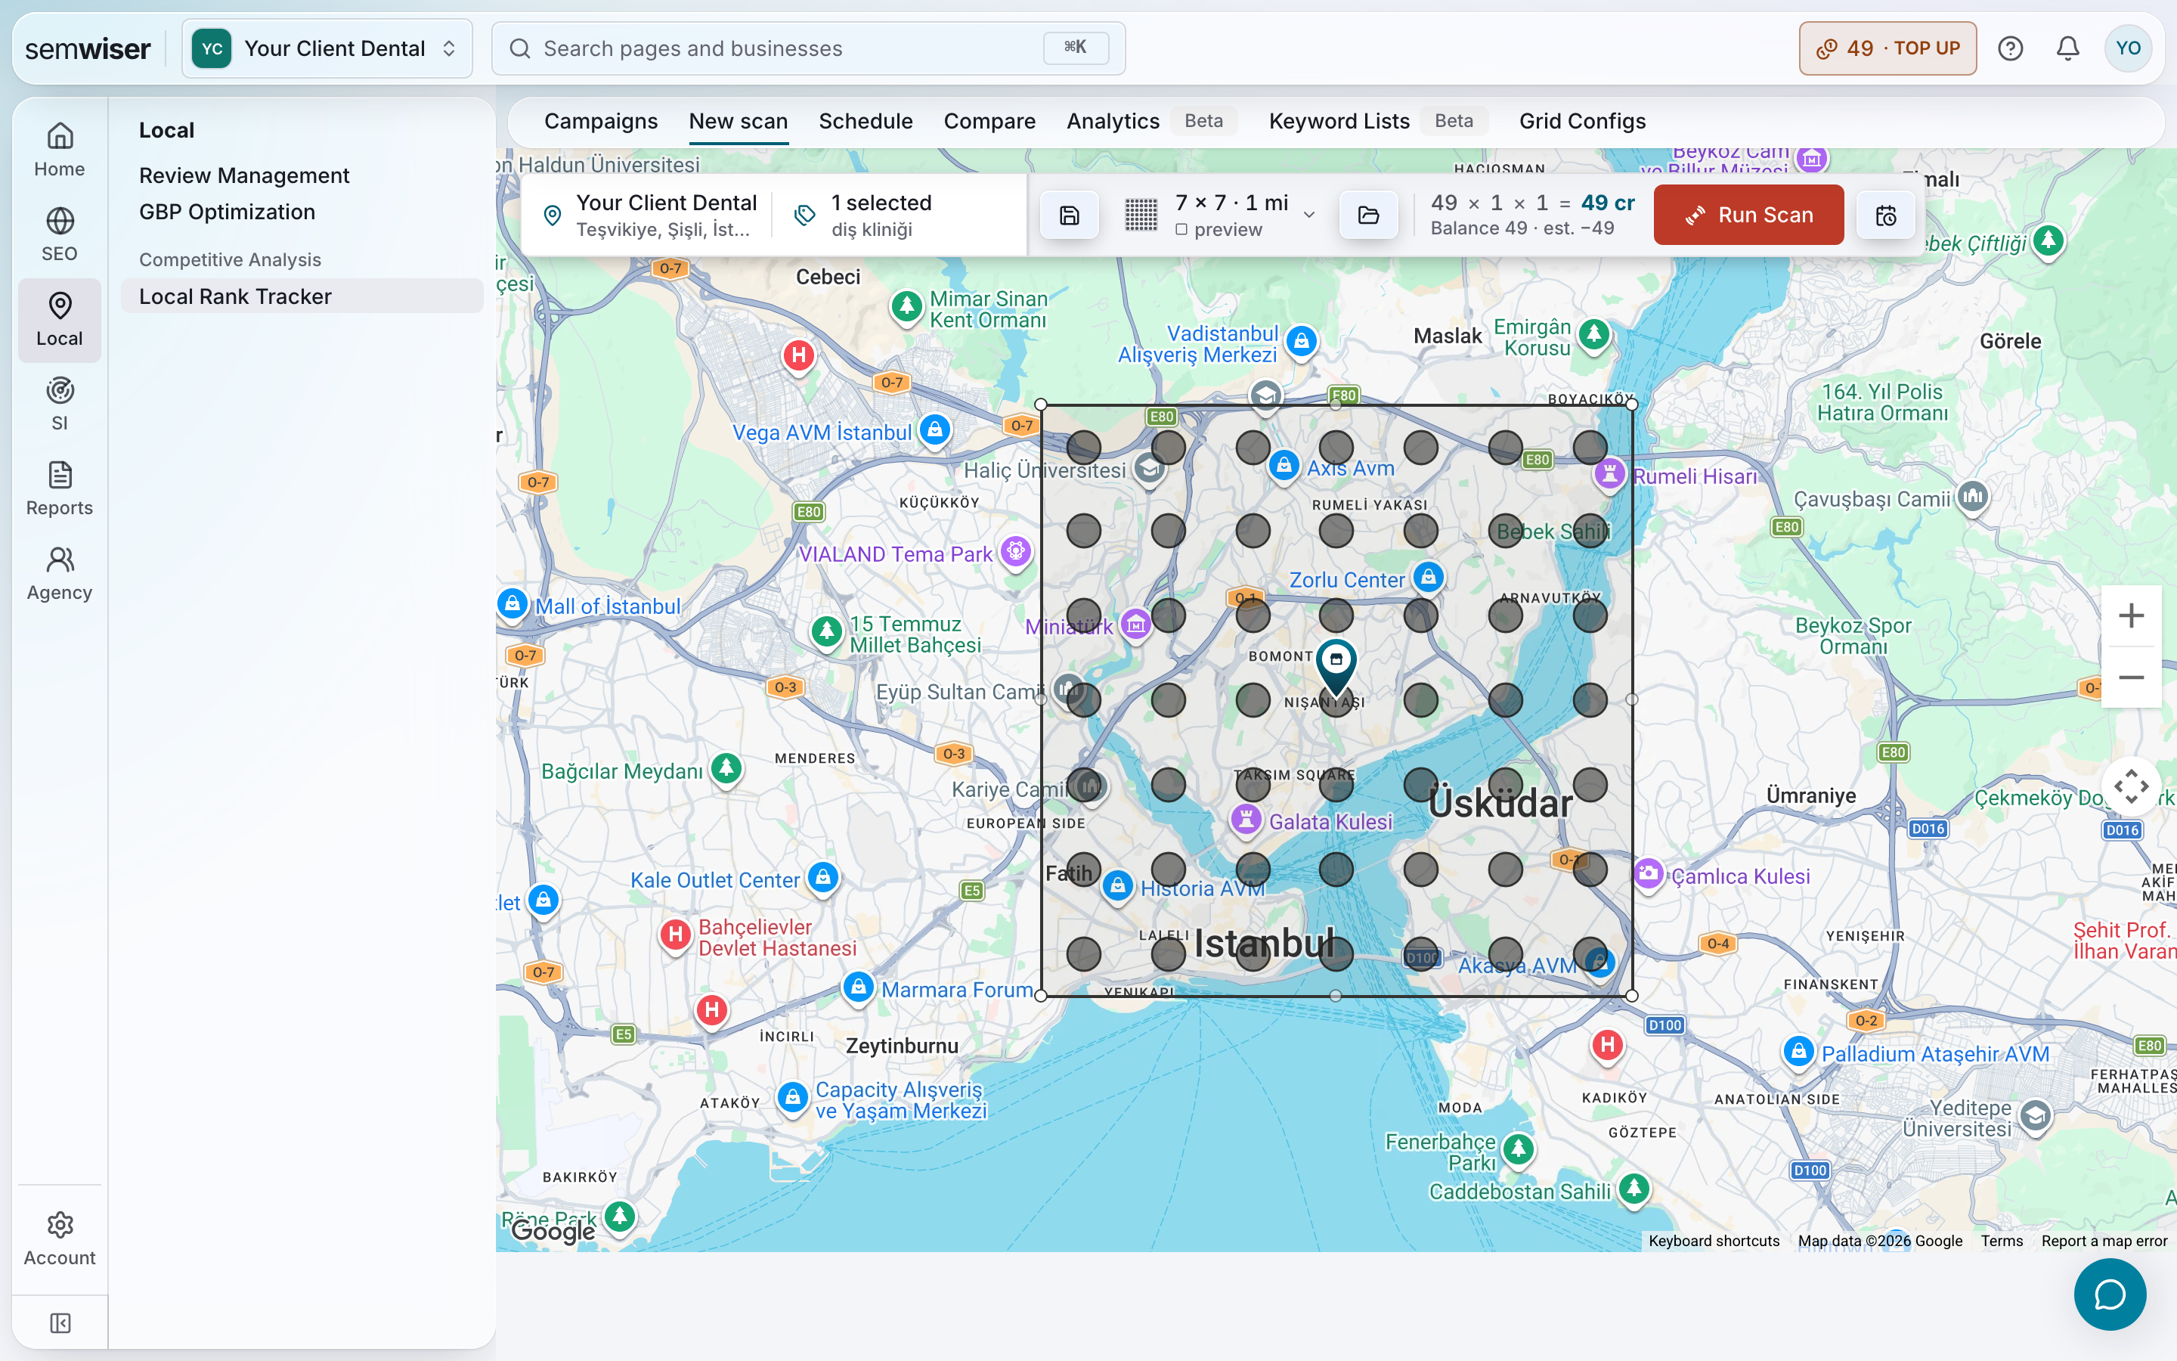Image resolution: width=2177 pixels, height=1361 pixels.
Task: Open the SEO sidebar section
Action: click(60, 235)
